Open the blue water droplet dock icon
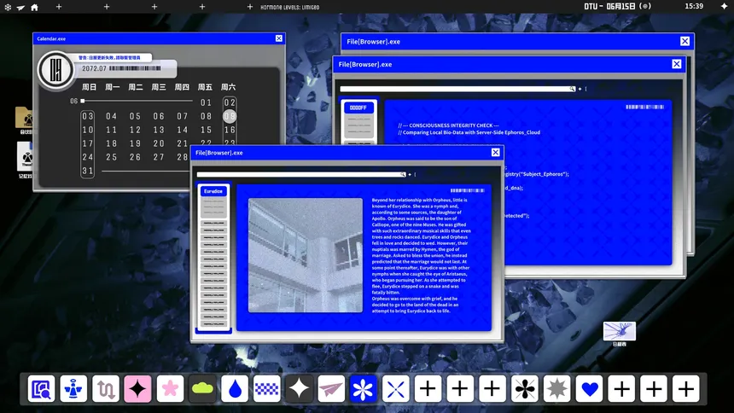Screen dimensions: 734x413 [235, 388]
